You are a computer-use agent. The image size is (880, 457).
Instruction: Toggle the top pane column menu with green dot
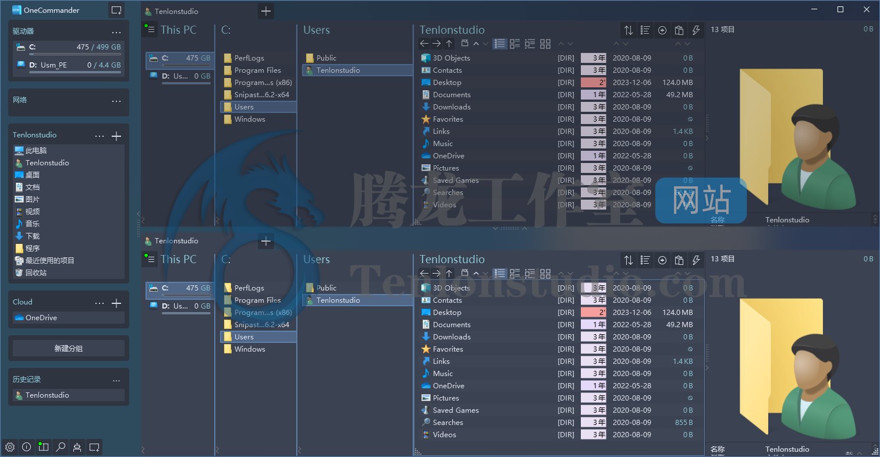tap(150, 30)
